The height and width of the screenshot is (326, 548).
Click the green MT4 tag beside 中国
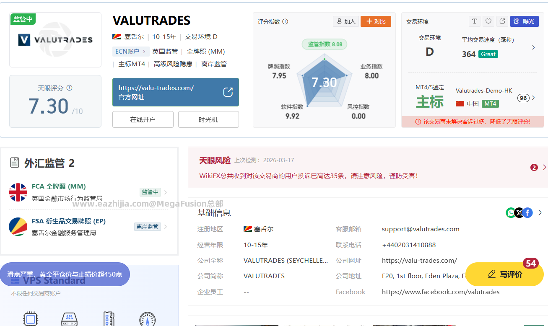pos(490,103)
